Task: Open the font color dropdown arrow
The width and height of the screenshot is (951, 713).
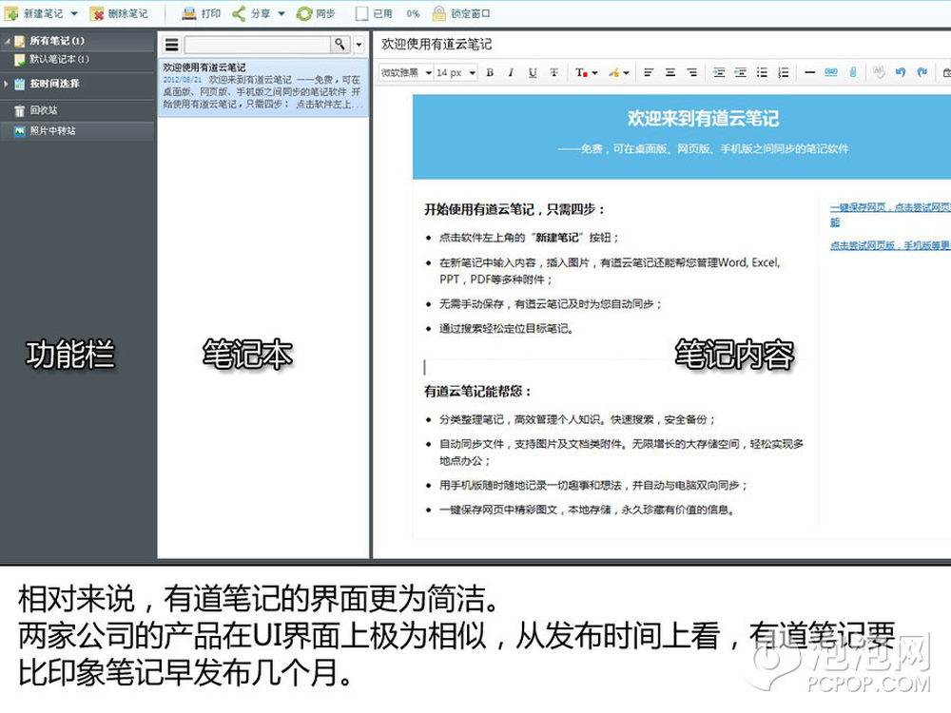Action: tap(595, 73)
